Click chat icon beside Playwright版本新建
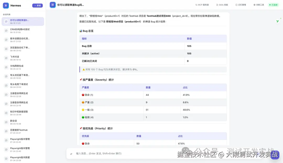 (x=6, y=159)
